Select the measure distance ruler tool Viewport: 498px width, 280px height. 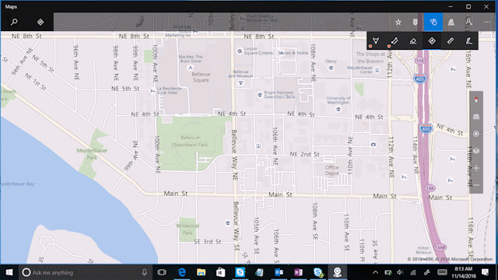coord(451,40)
